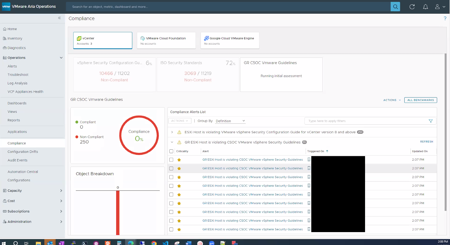Viewport: 450px width, 245px height.
Task: Click the alerts filter text field
Action: 367,121
